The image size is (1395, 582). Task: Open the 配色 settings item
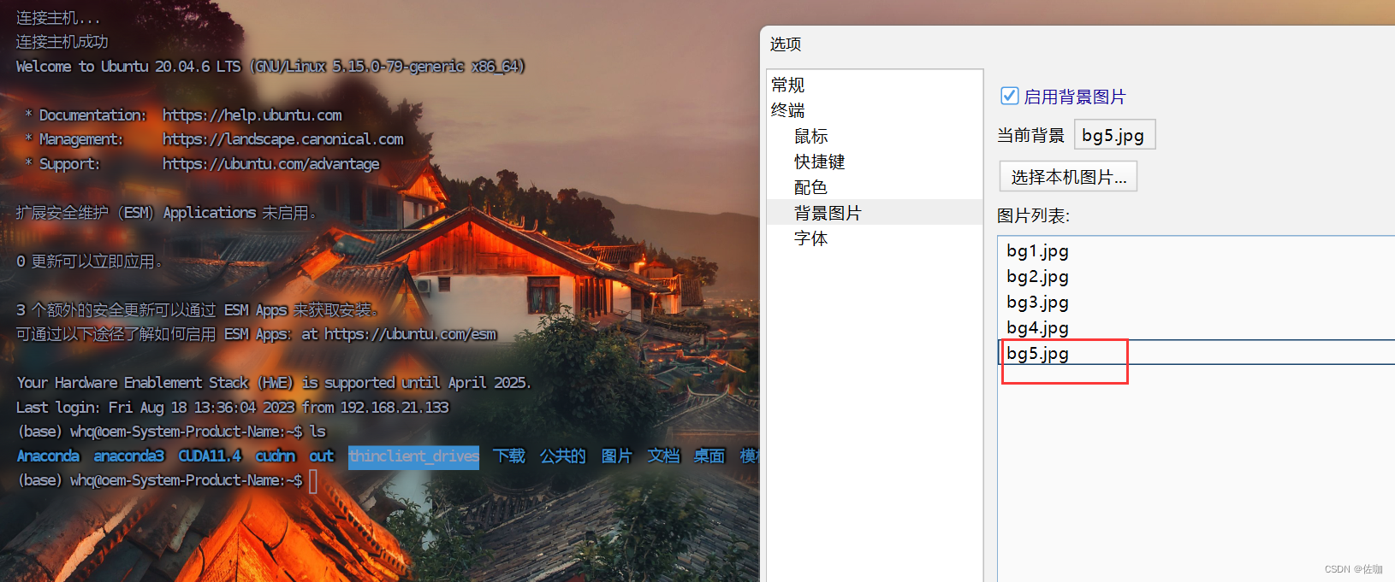click(x=810, y=187)
